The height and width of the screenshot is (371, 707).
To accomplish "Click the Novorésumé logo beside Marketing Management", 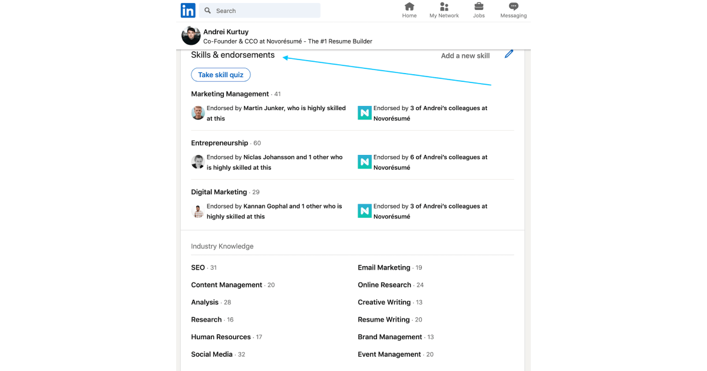I will 365,113.
